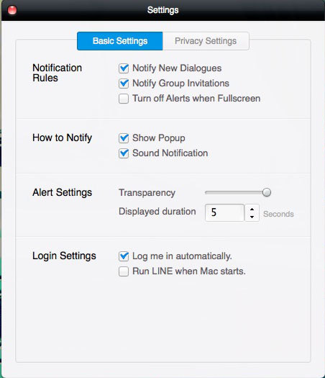
Task: Enable Turn off Alerts when Fullscreen
Action: click(x=124, y=99)
